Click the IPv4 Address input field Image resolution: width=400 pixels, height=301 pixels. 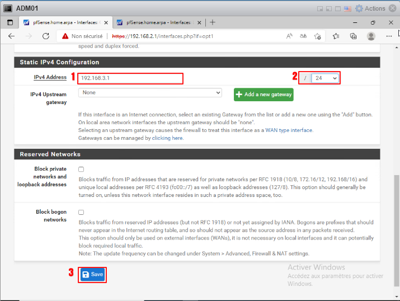(130, 78)
